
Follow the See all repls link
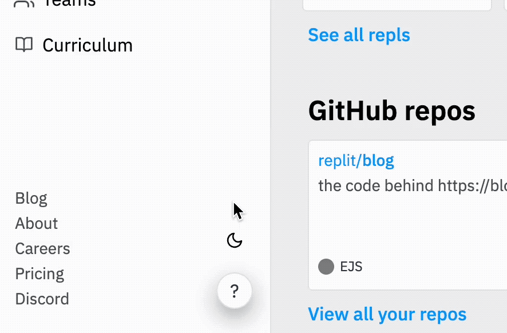(359, 35)
